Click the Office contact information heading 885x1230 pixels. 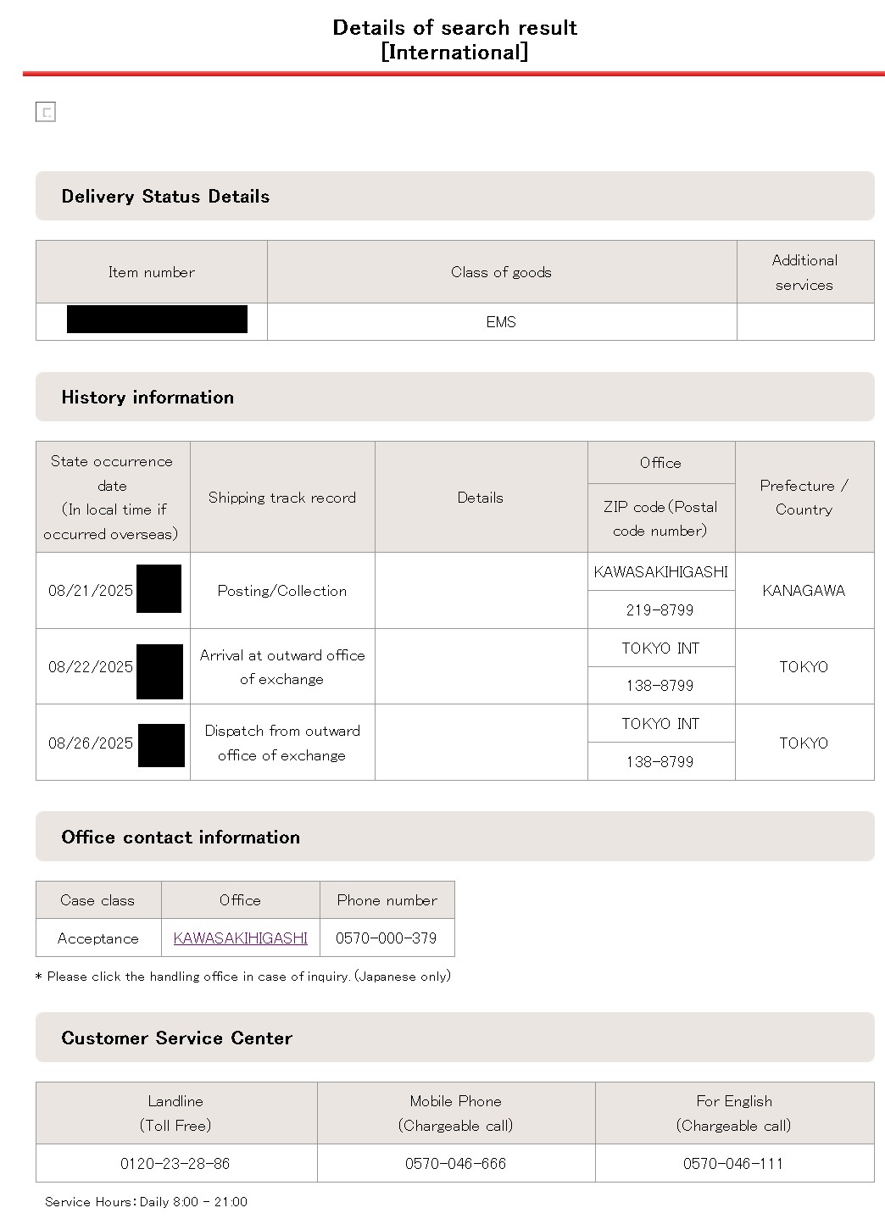(x=181, y=838)
